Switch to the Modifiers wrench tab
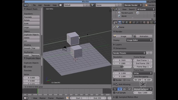 pos(137,22)
